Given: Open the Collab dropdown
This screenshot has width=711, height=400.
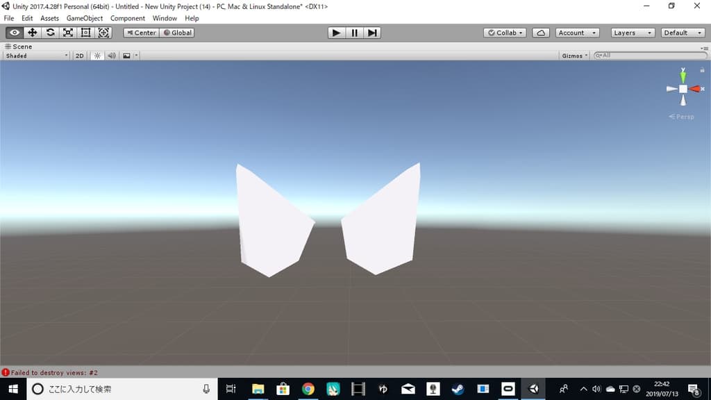Looking at the screenshot, I should 505,33.
